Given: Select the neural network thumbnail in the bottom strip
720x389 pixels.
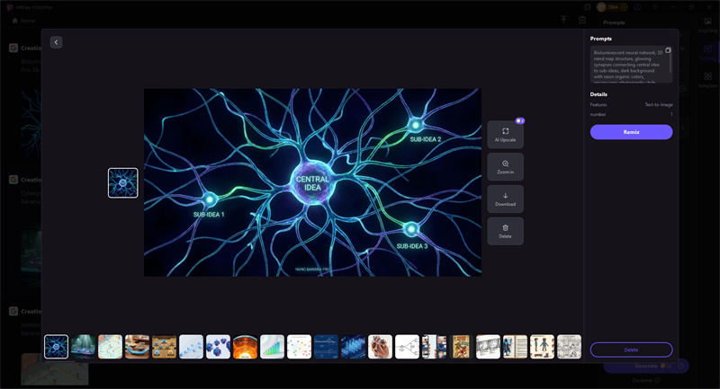Looking at the screenshot, I should (x=56, y=347).
